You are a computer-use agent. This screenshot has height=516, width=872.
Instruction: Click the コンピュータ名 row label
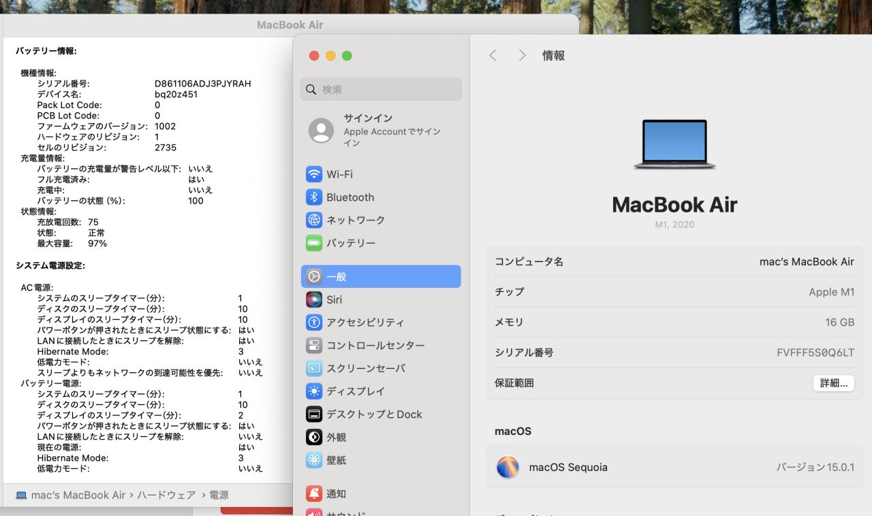point(529,261)
